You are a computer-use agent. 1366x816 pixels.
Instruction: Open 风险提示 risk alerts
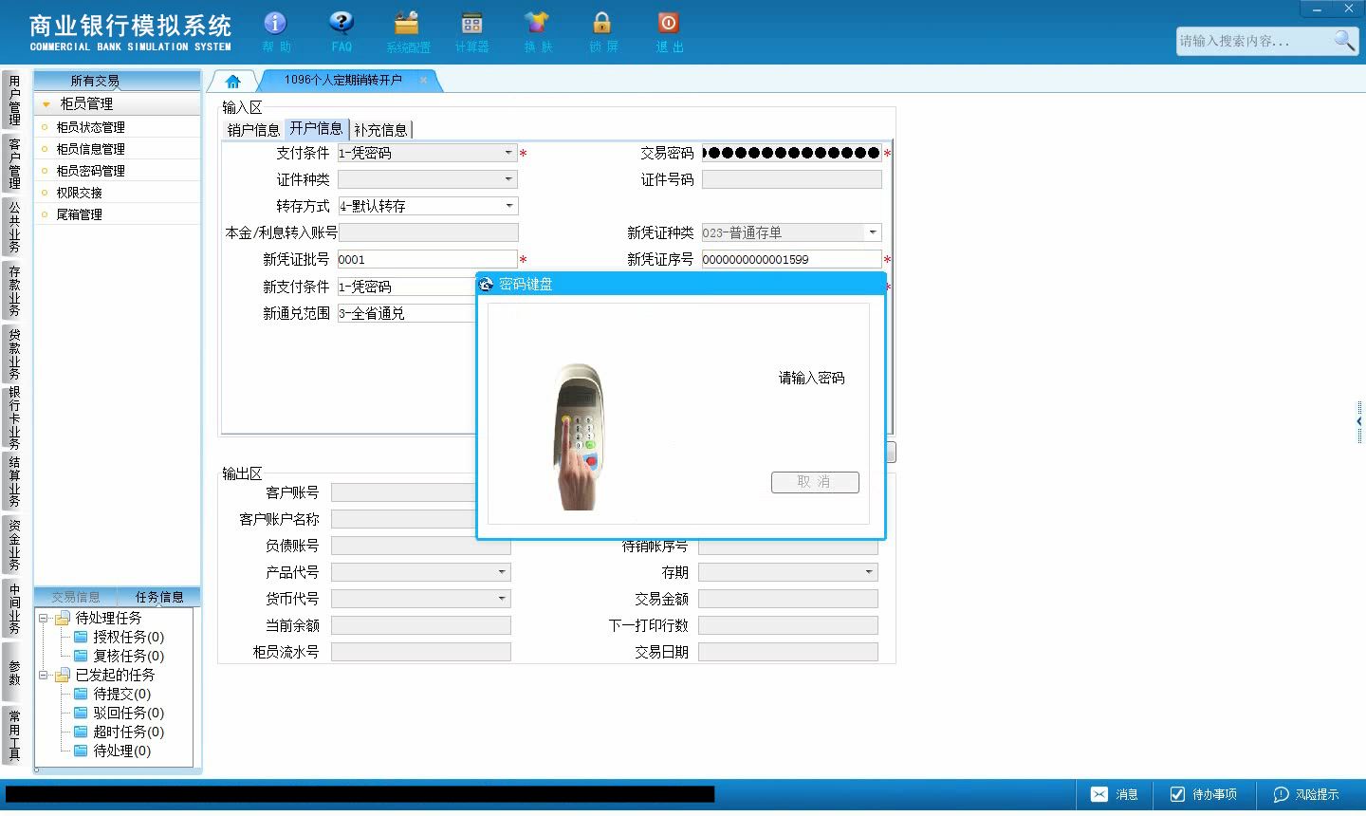tap(1305, 794)
